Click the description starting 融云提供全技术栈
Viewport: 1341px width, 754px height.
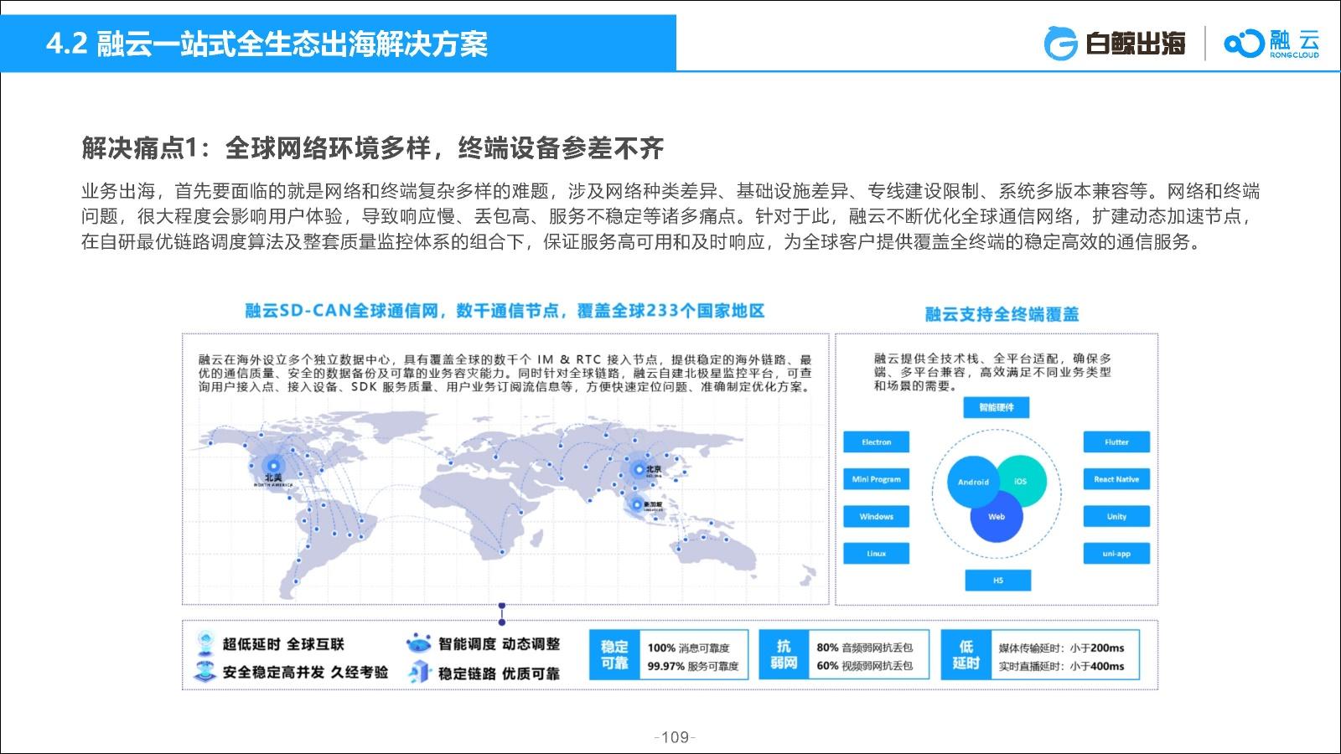pyautogui.click(x=992, y=372)
